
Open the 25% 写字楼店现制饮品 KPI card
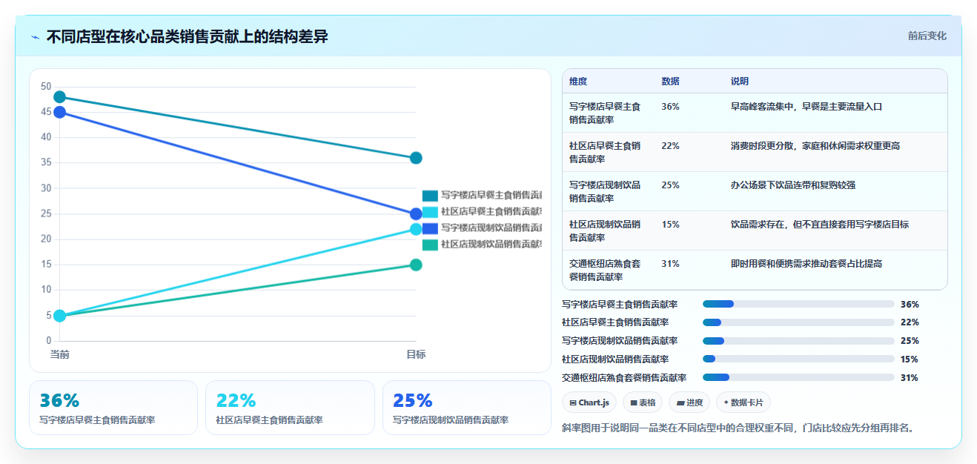467,408
